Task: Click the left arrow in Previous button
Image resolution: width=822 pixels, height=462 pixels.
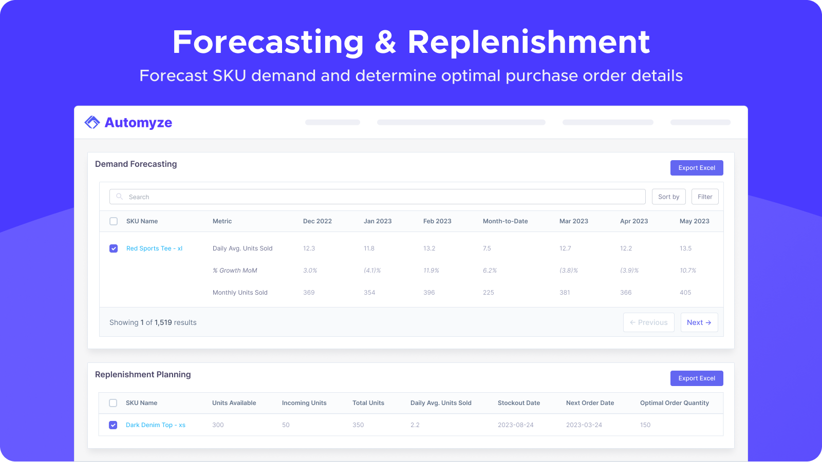Action: tap(633, 322)
